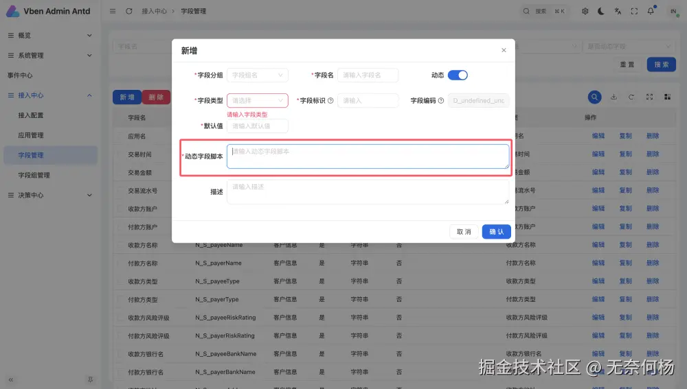Open the 字段类型 dropdown
The height and width of the screenshot is (389, 687).
[258, 101]
